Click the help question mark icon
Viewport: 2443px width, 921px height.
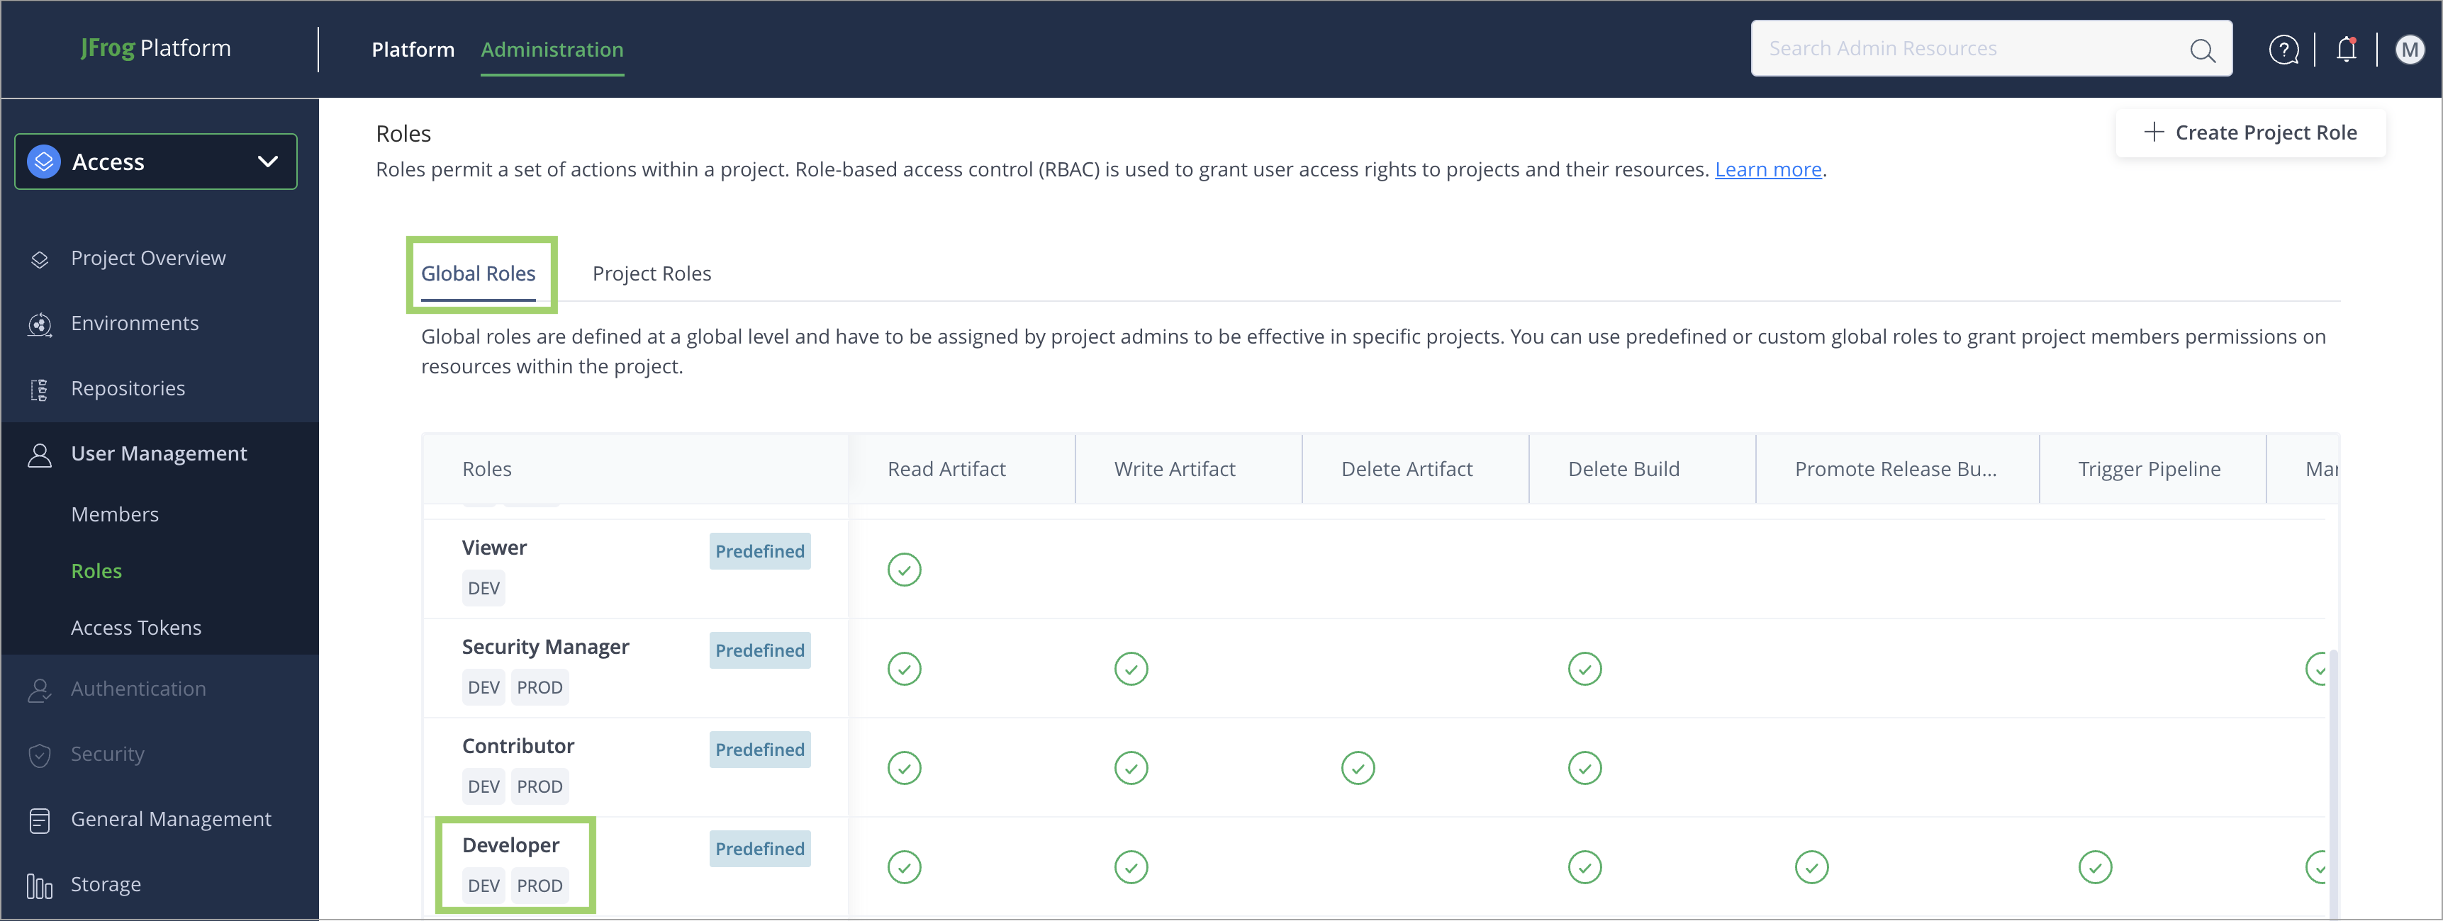click(x=2283, y=50)
